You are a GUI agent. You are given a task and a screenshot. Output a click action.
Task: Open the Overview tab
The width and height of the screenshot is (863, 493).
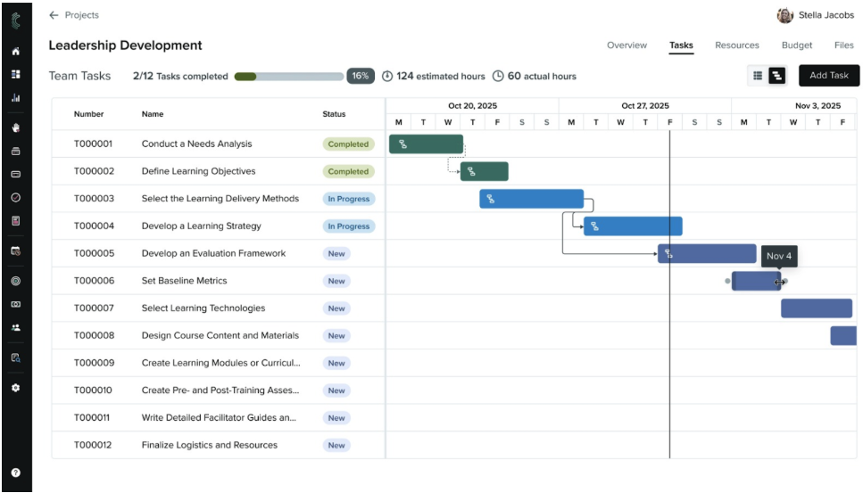click(627, 45)
